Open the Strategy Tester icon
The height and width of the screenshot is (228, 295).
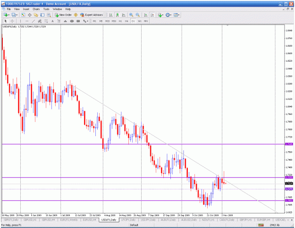pyautogui.click(x=49, y=15)
